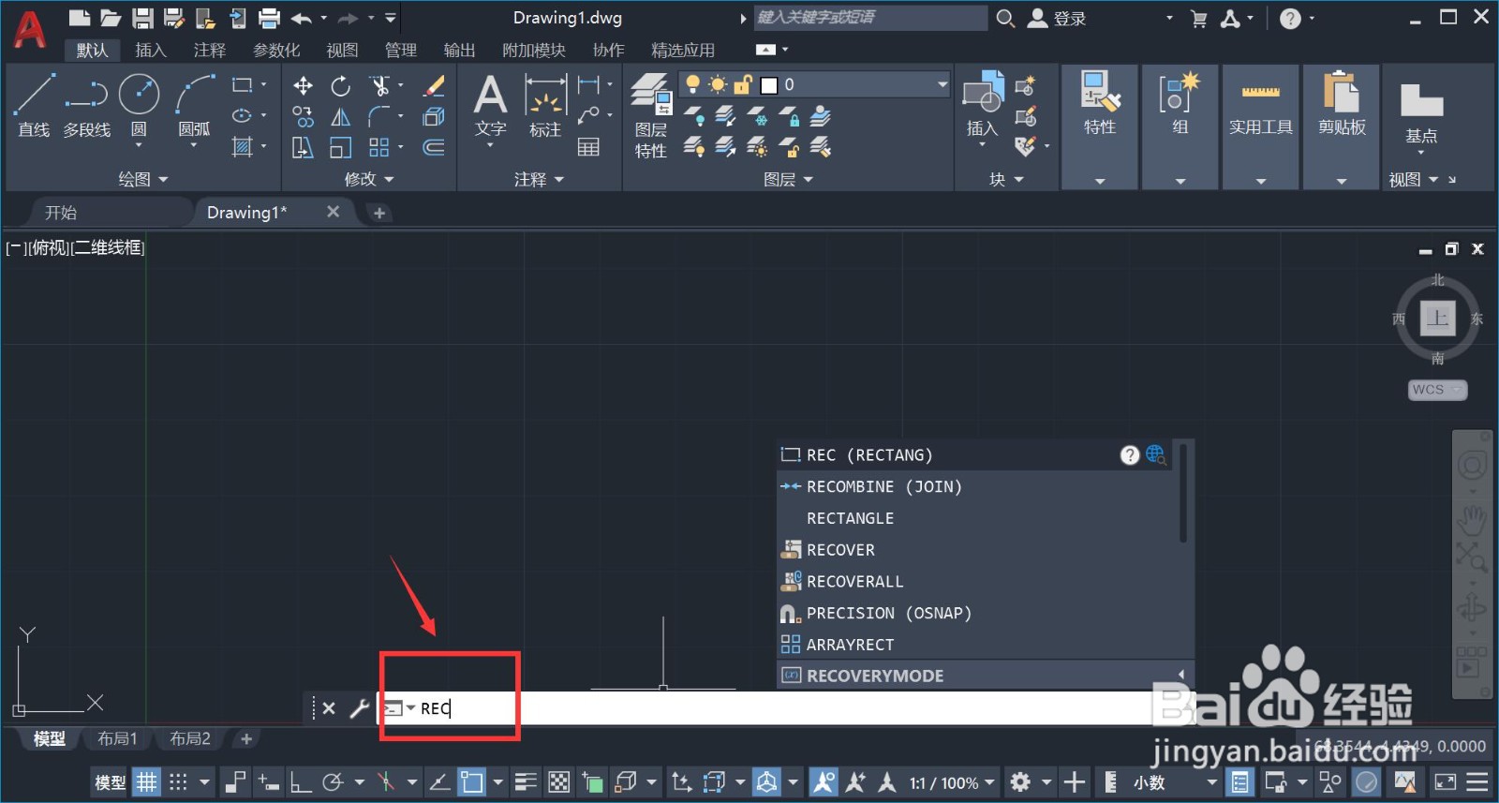Viewport: 1499px width, 803px height.
Task: Click the ViewCube 上 top face
Action: coord(1437,319)
